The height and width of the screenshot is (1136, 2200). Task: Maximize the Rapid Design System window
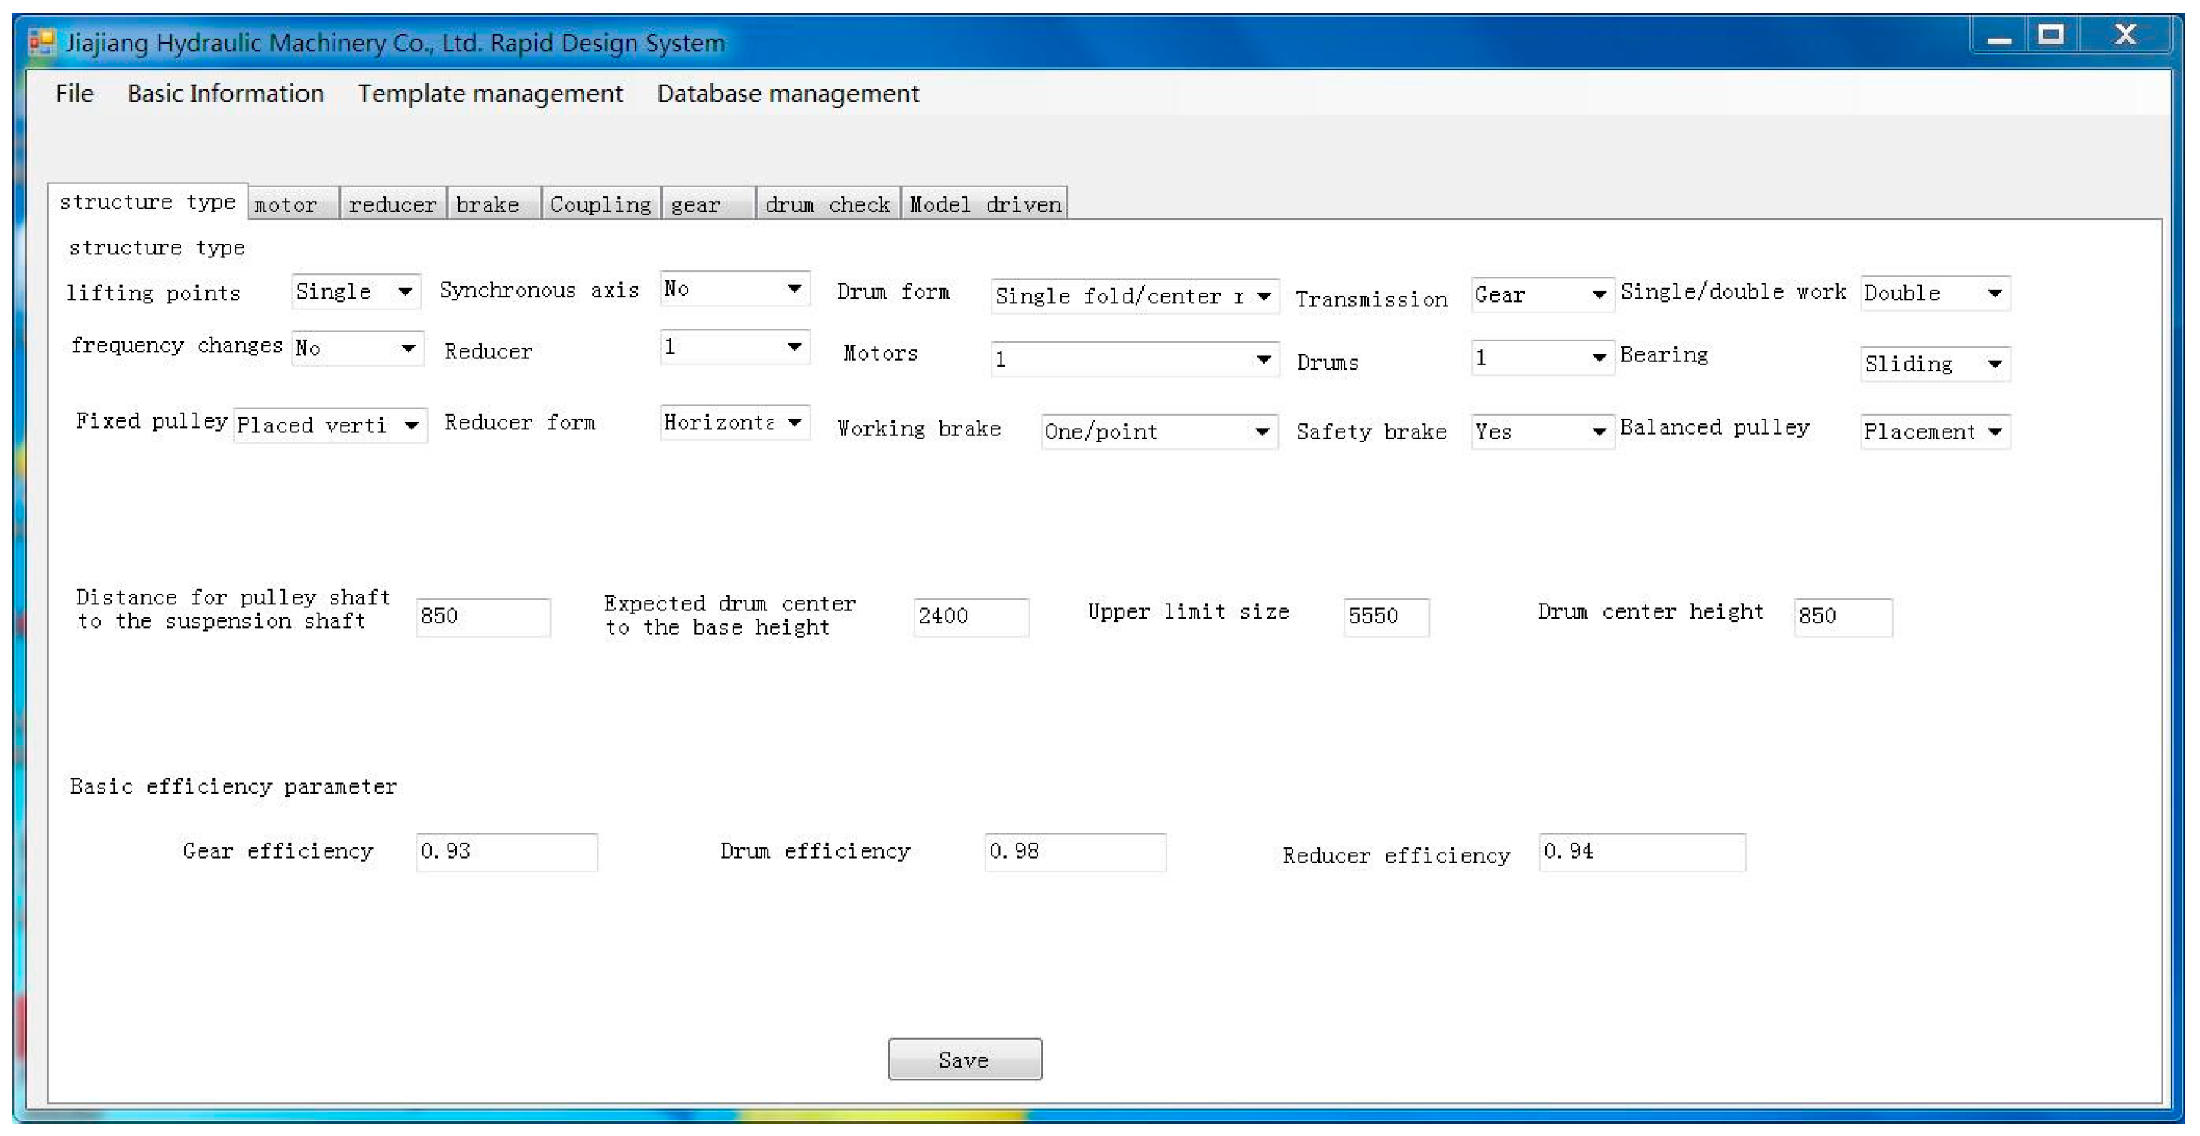tap(2050, 36)
